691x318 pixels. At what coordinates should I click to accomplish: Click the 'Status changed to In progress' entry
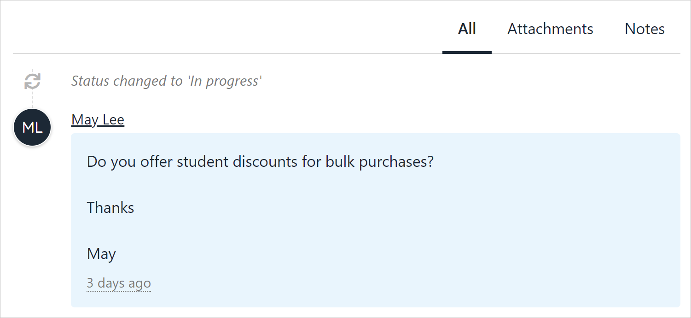(167, 81)
